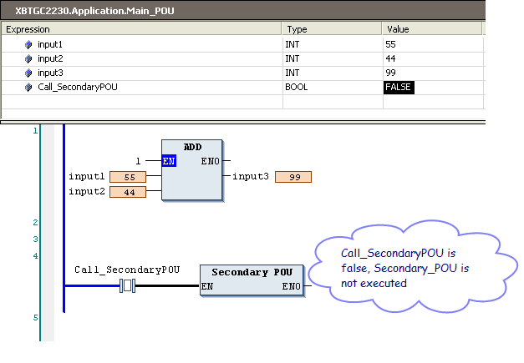Click the ENO pin of the ADD block
The image size is (524, 363).
coord(211,161)
